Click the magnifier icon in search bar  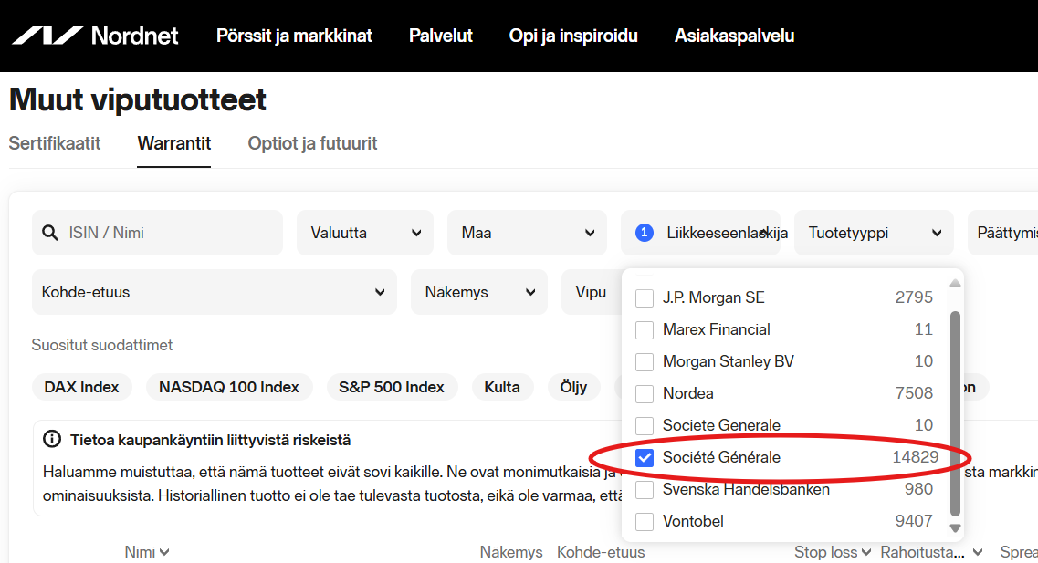50,233
